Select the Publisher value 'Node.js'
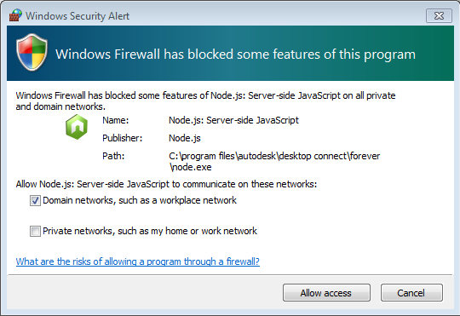Viewport: 460px width, 316px height. tap(185, 138)
